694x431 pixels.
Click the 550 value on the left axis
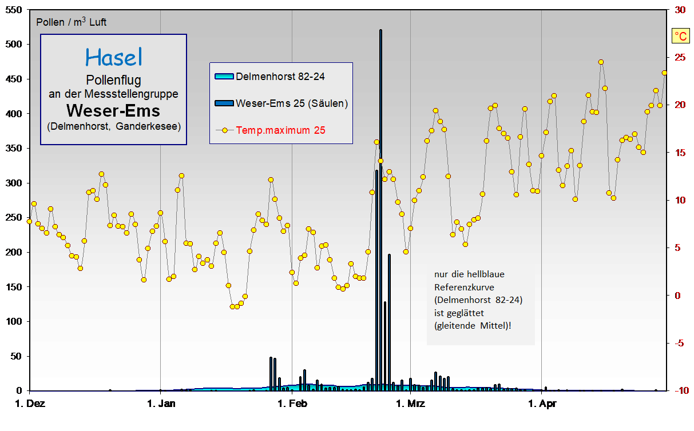click(x=14, y=10)
